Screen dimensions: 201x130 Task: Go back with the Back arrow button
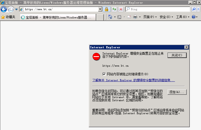[4, 9]
